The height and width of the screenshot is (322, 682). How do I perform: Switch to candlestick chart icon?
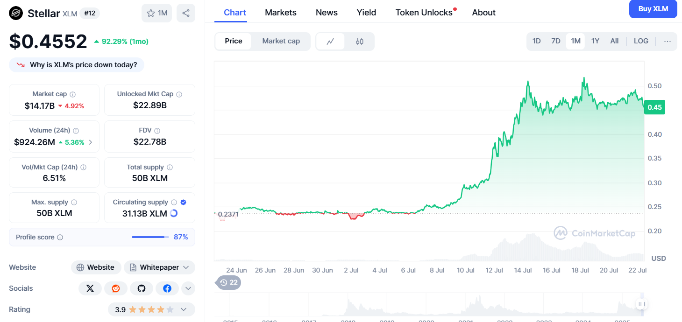pyautogui.click(x=360, y=41)
